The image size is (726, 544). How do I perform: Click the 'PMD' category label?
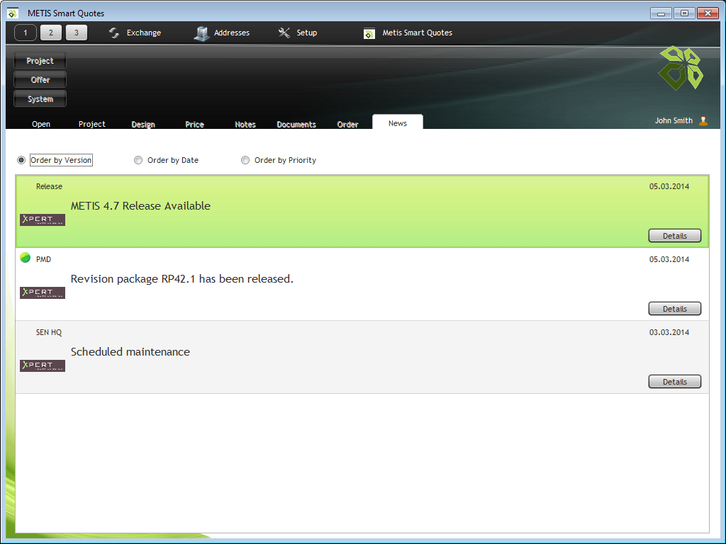43,259
